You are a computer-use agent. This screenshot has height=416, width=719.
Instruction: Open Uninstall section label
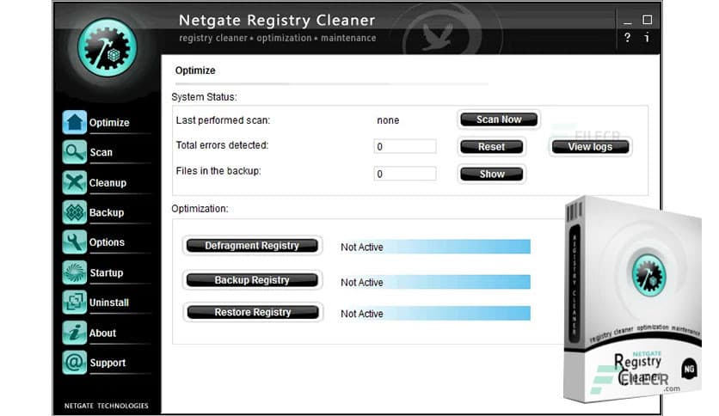(x=109, y=303)
